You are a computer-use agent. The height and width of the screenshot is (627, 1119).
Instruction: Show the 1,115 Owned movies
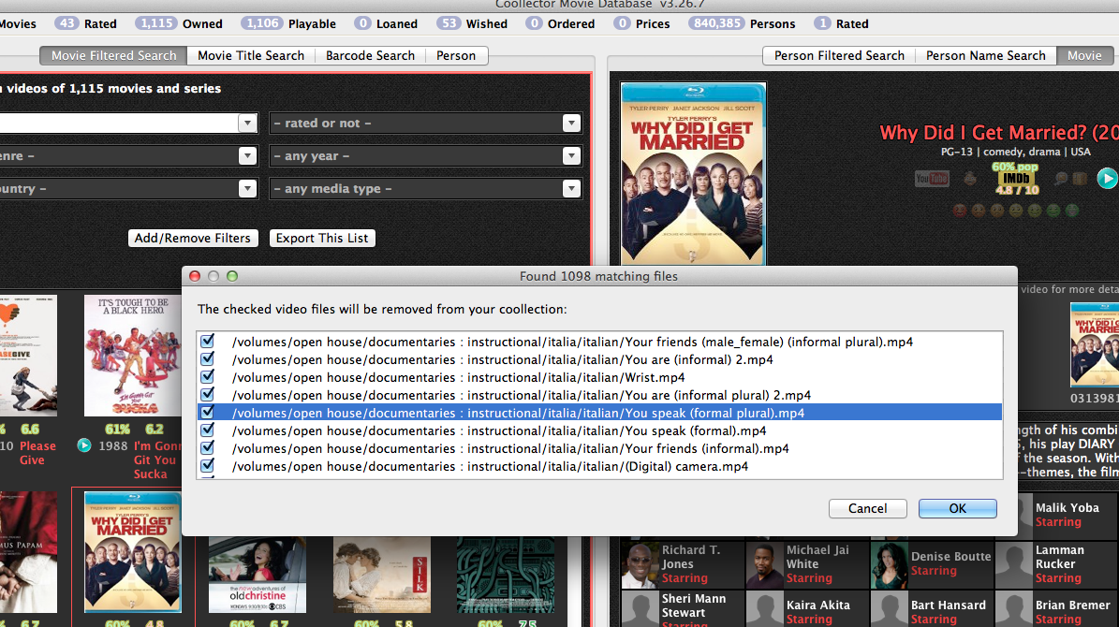pos(179,23)
